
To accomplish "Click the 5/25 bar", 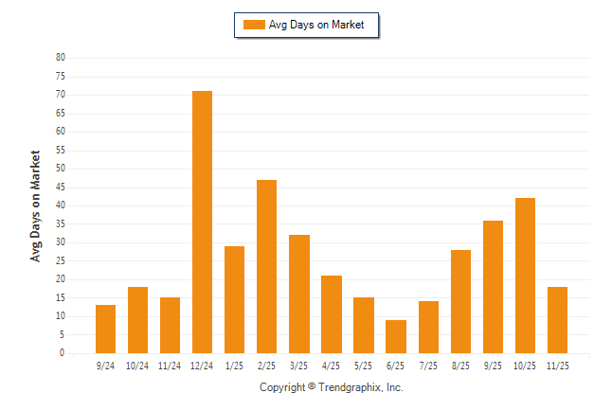I will point(363,325).
